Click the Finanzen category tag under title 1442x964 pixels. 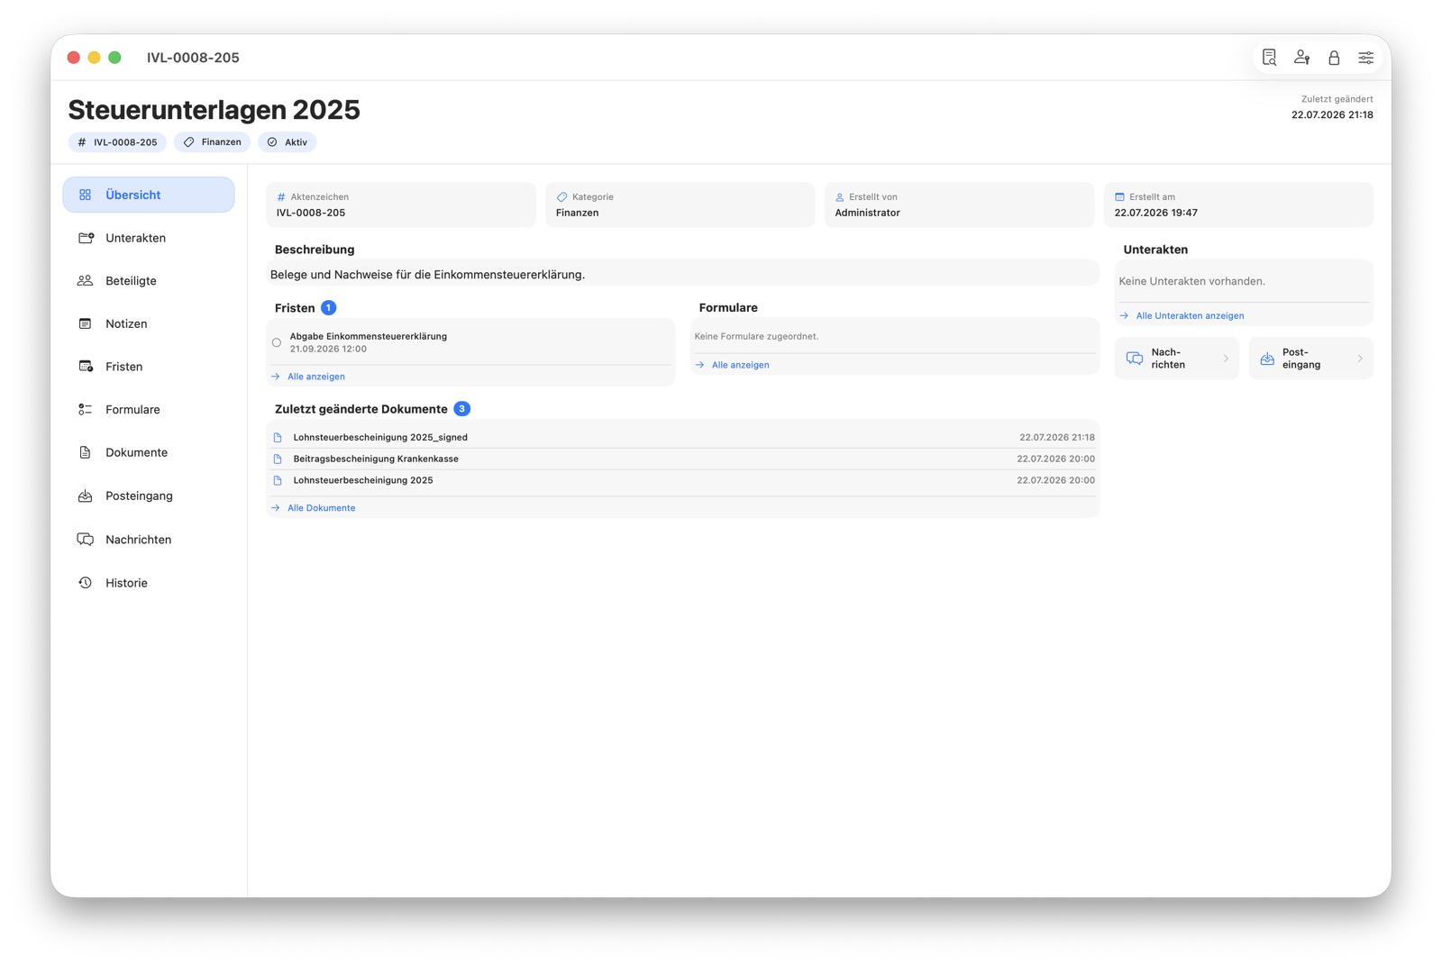coord(212,142)
